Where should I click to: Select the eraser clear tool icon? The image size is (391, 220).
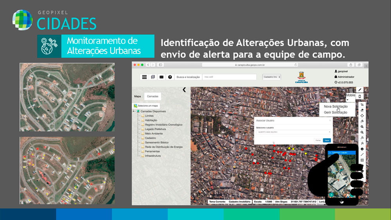click(362, 110)
